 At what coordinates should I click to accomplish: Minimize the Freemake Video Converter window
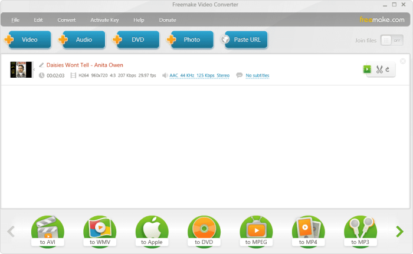coord(385,5)
